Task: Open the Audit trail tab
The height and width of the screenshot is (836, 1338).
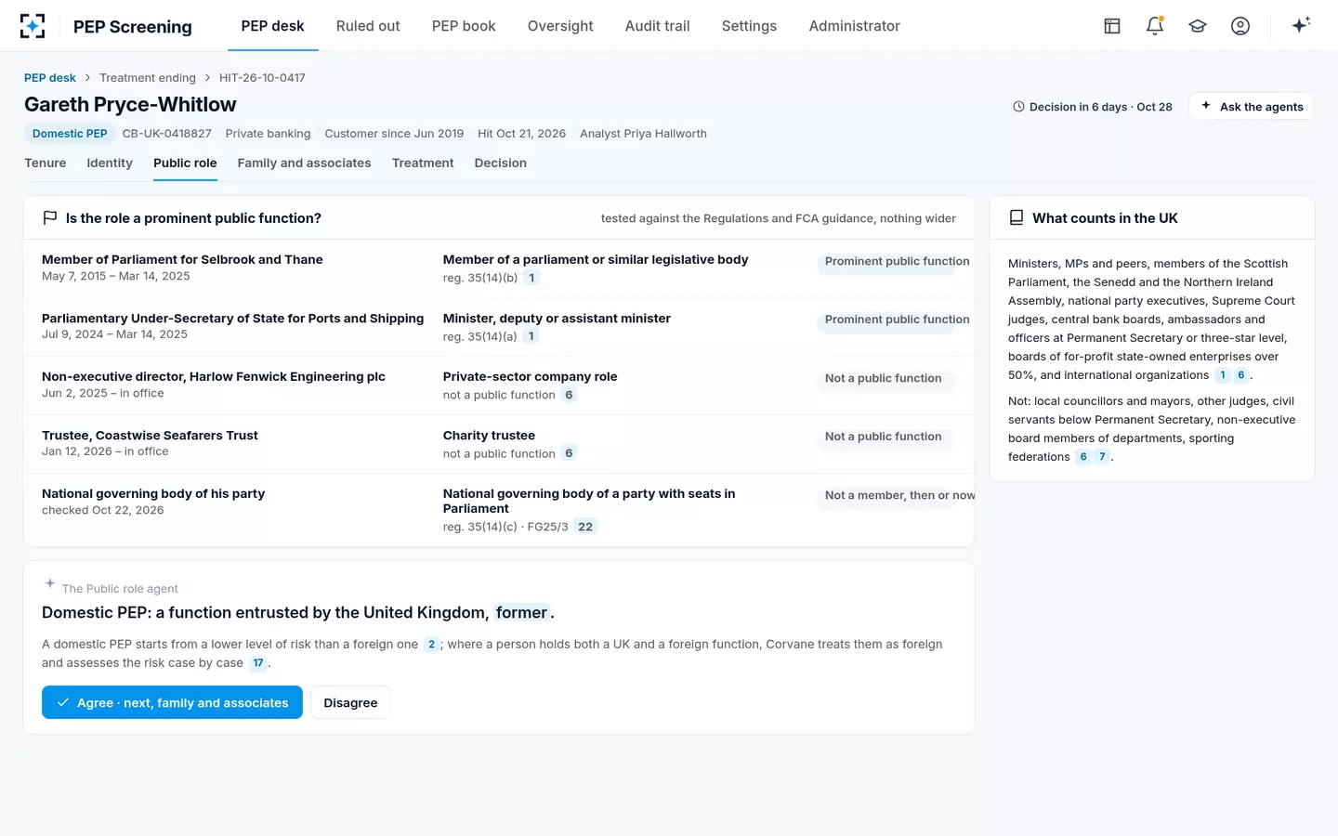Action: tap(658, 26)
